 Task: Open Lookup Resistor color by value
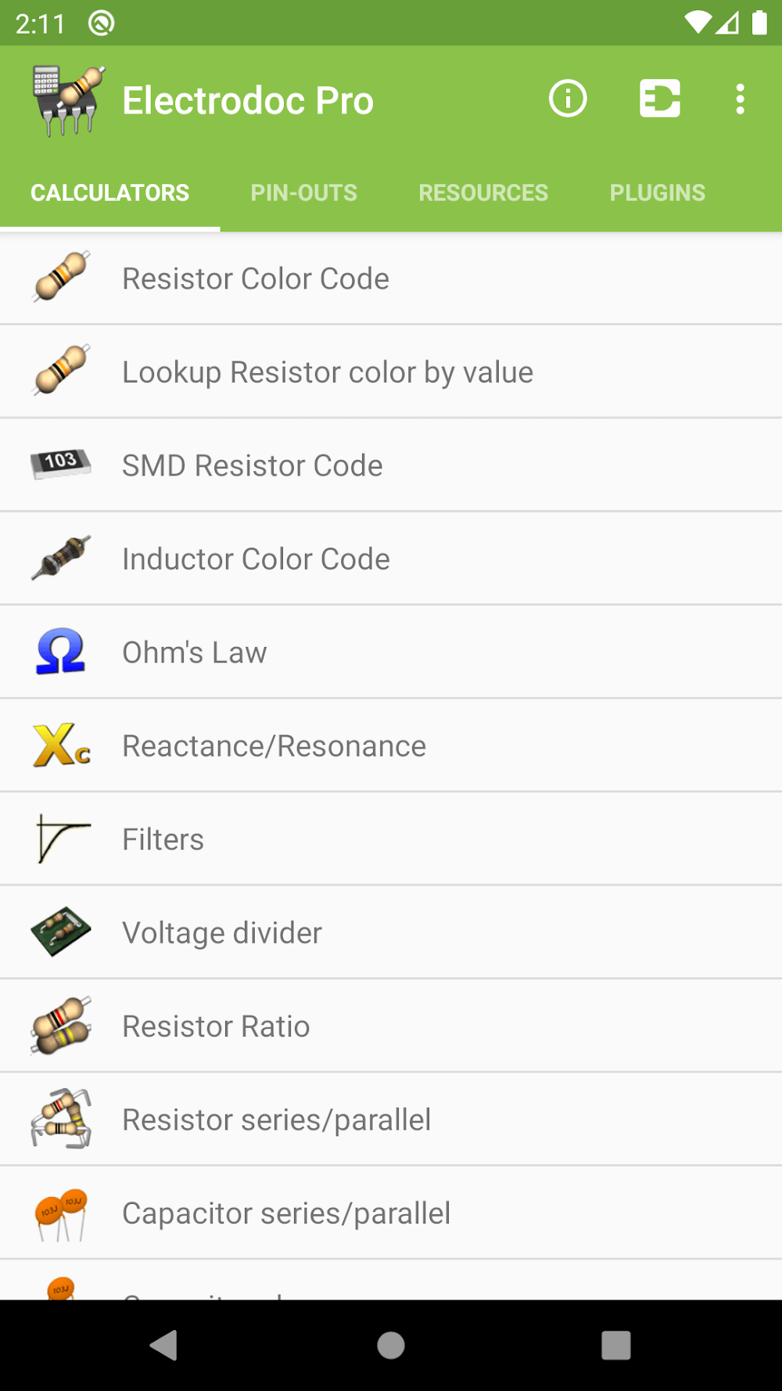pyautogui.click(x=328, y=372)
